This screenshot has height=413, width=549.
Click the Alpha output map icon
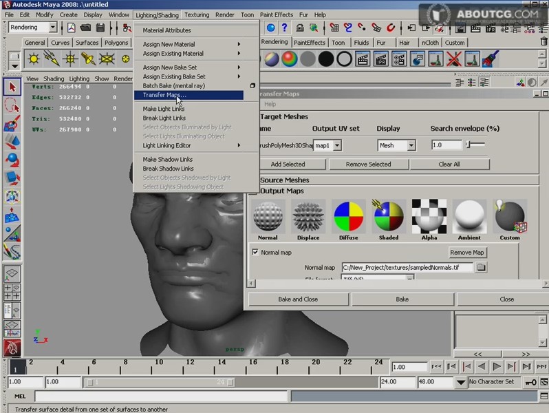429,217
